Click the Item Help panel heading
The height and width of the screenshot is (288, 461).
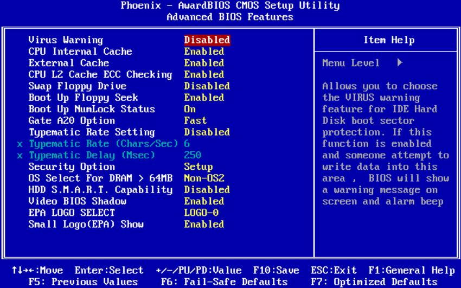389,40
